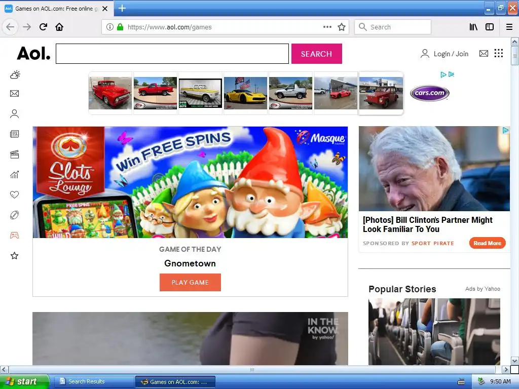Click the profile person icon in left sidebar
Image resolution: width=519 pixels, height=389 pixels.
[x=15, y=114]
